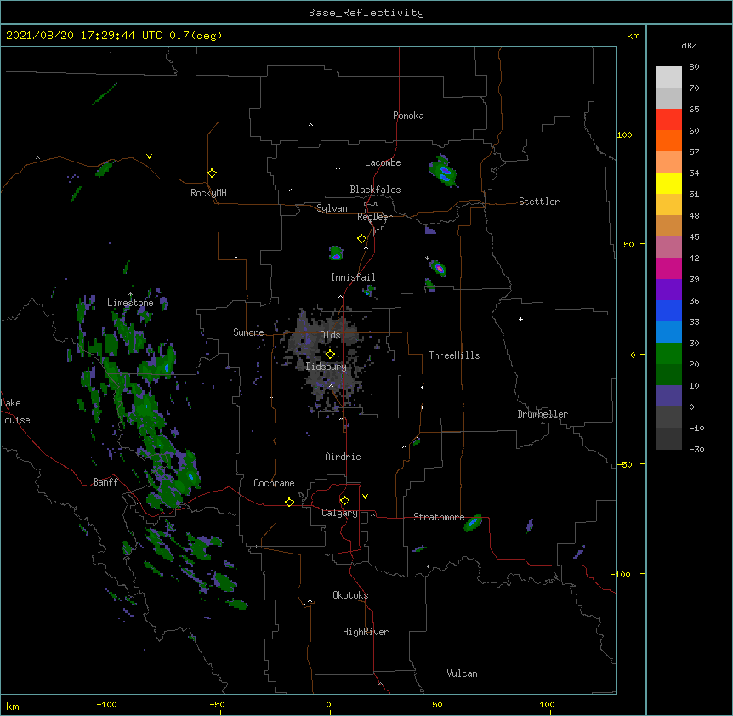This screenshot has height=716, width=733.
Task: Select the white plus marker north of Drumheller
Action: [x=520, y=319]
